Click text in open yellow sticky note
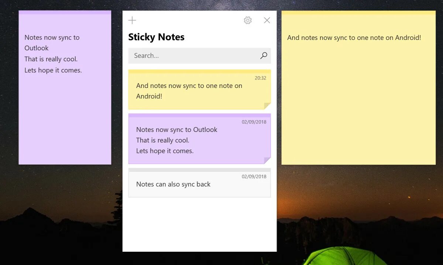Viewport: 443px width, 265px height. pos(354,38)
